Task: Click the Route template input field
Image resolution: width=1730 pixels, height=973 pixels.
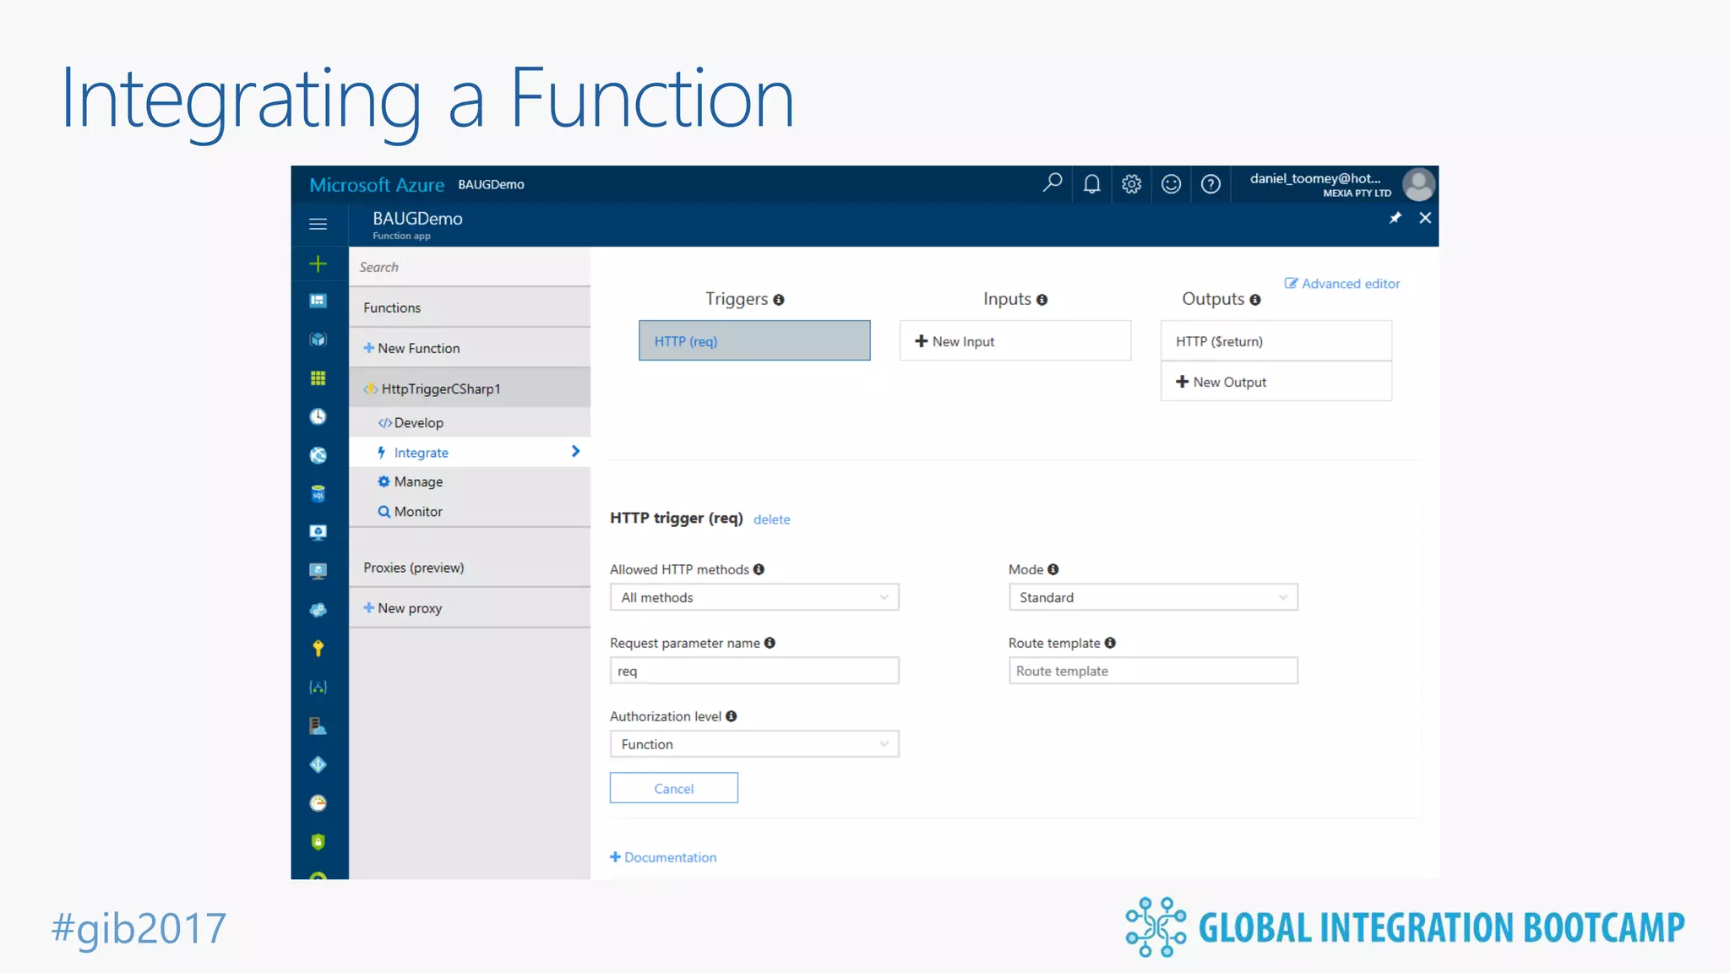Action: [1152, 671]
